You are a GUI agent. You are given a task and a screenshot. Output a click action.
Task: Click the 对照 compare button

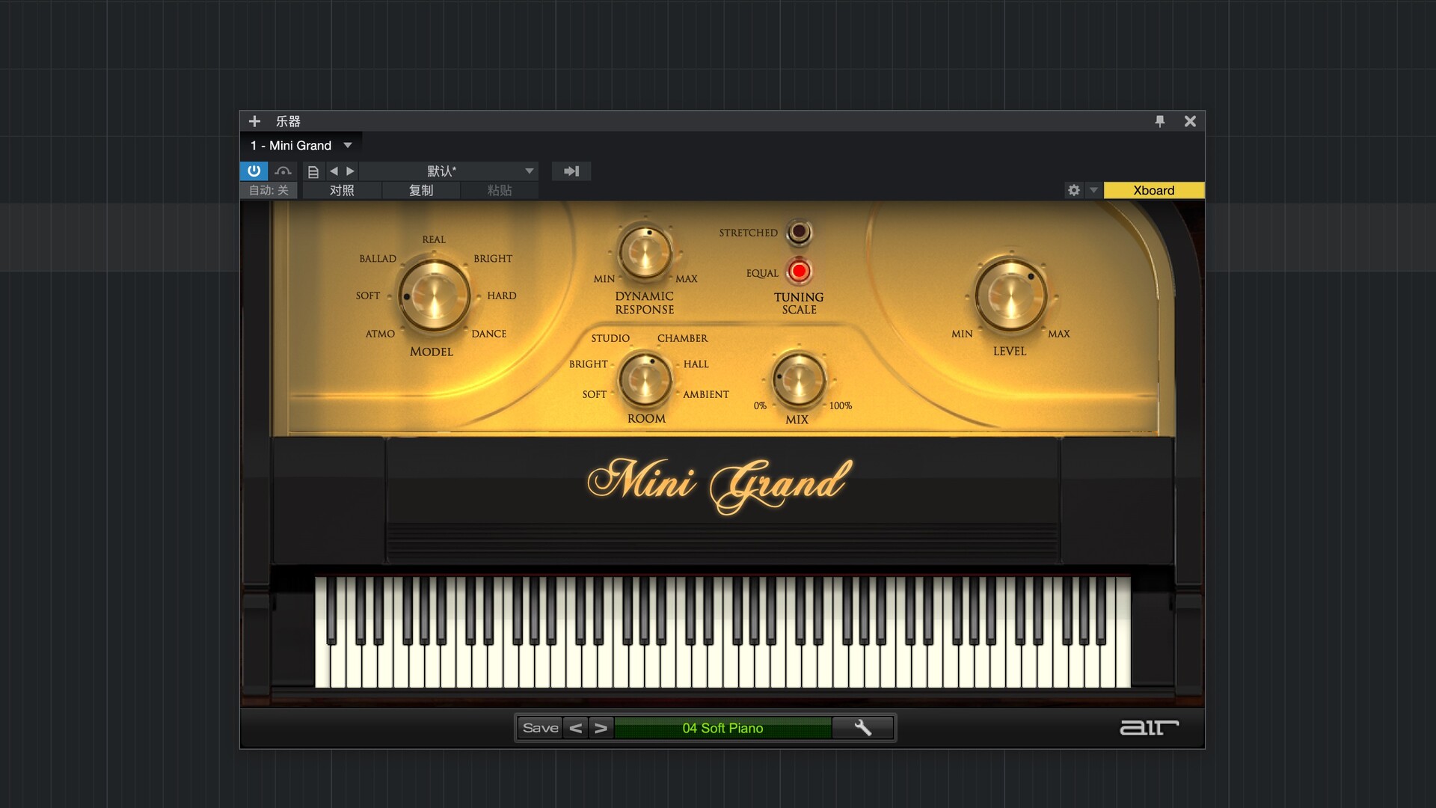coord(342,190)
